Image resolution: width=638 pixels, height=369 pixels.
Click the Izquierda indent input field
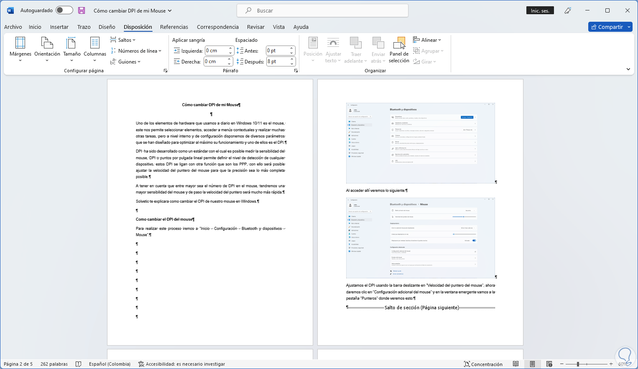click(216, 51)
